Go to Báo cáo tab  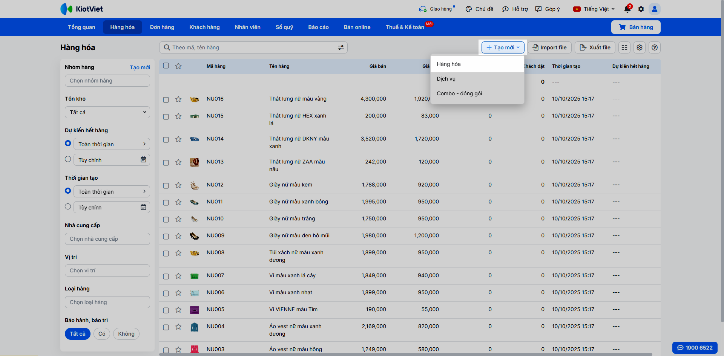[319, 27]
